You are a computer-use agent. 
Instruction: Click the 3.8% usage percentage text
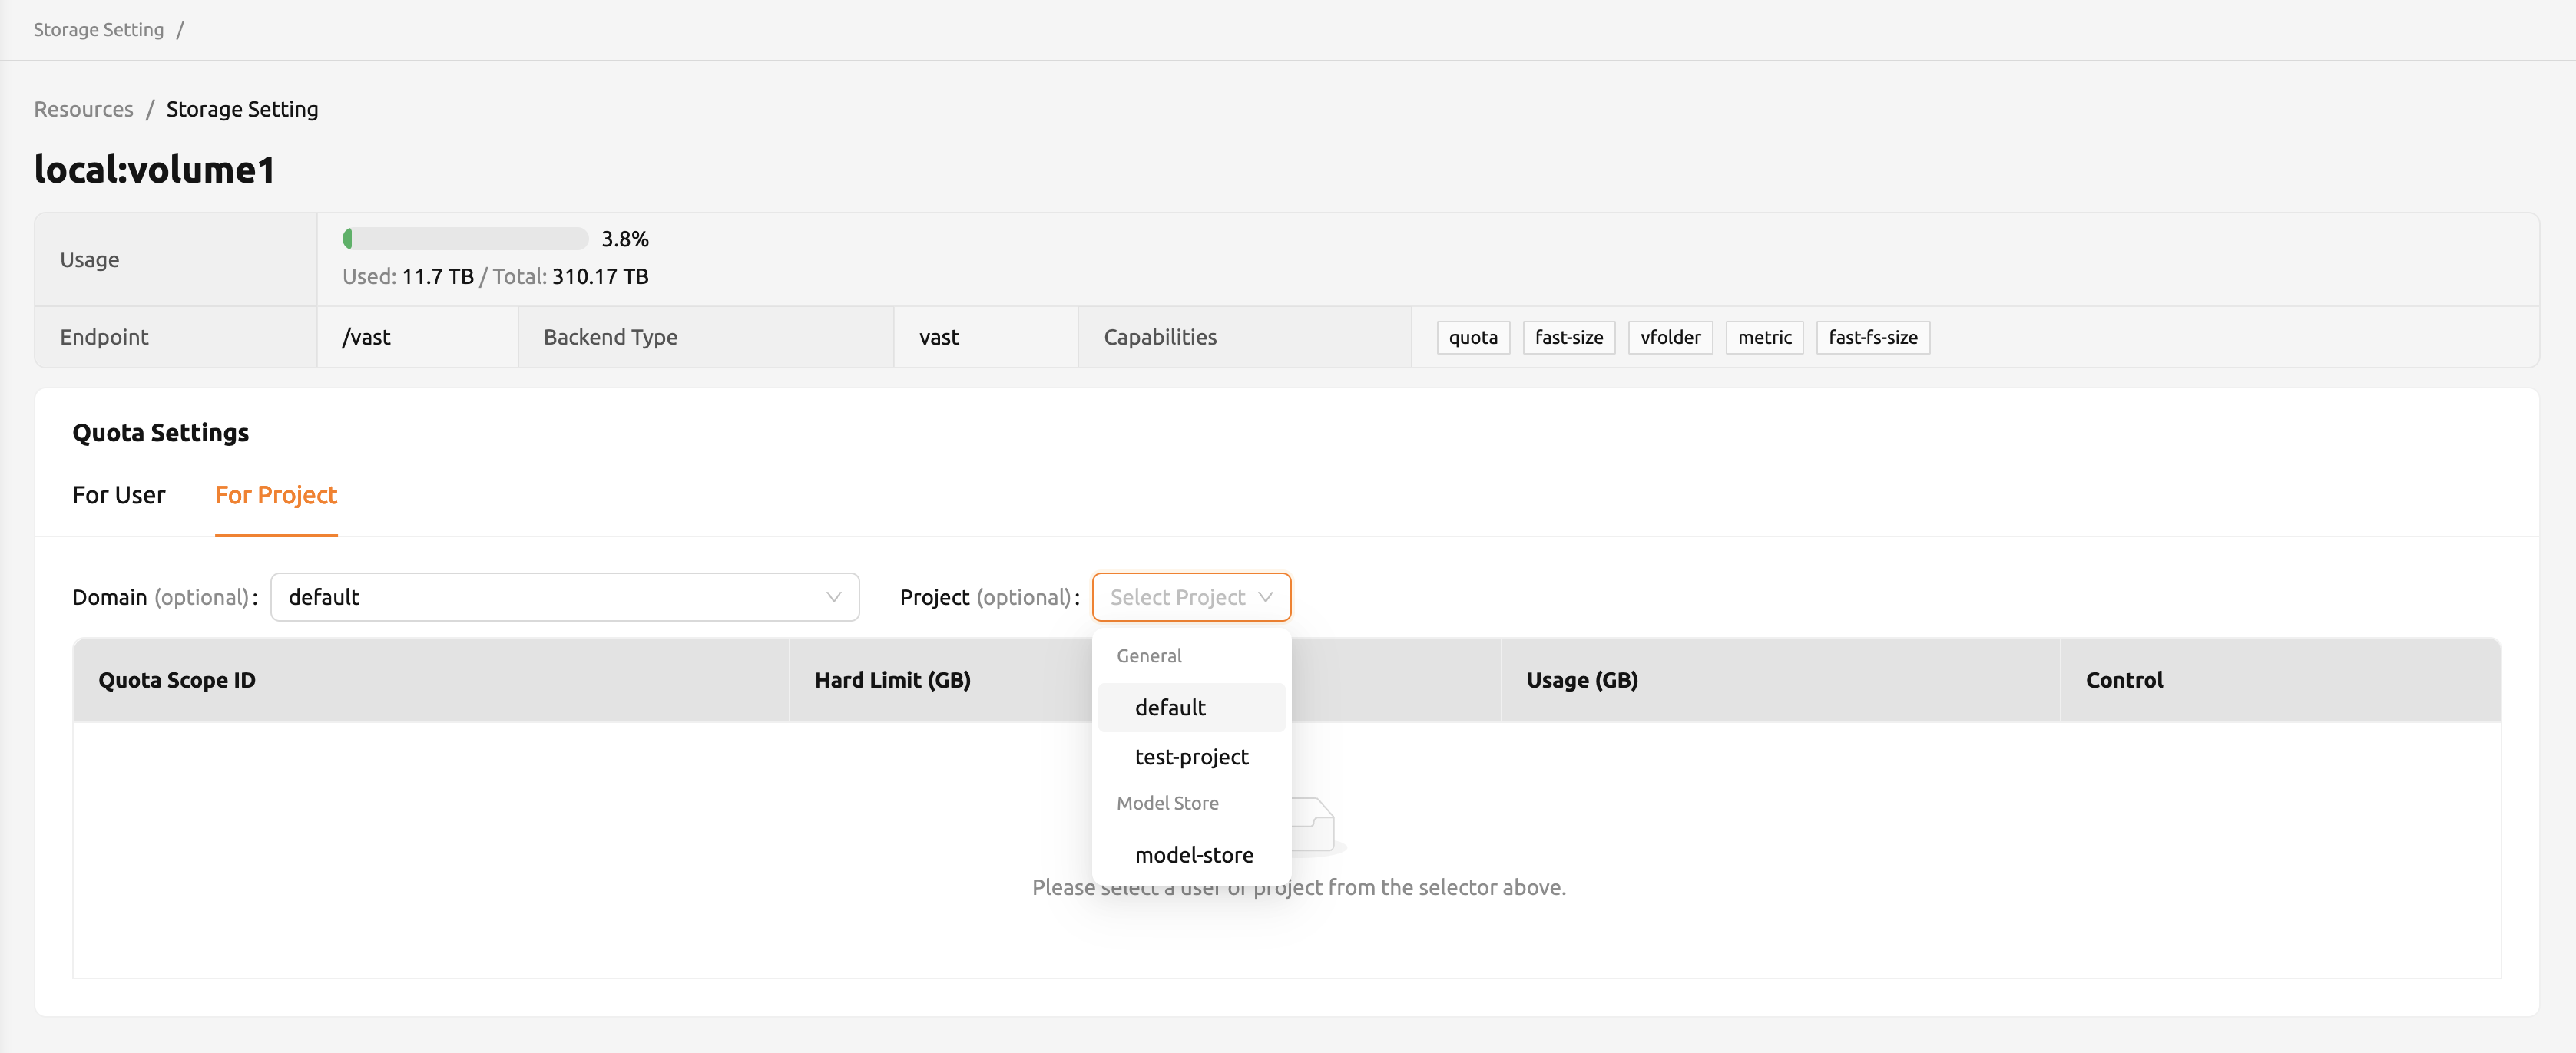coord(625,239)
